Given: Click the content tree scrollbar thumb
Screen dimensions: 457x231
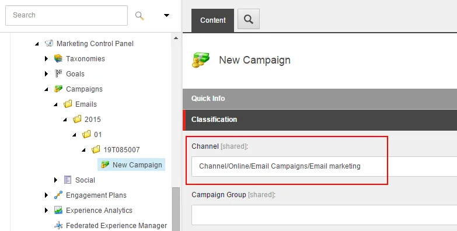Looking at the screenshot, I should (x=176, y=209).
